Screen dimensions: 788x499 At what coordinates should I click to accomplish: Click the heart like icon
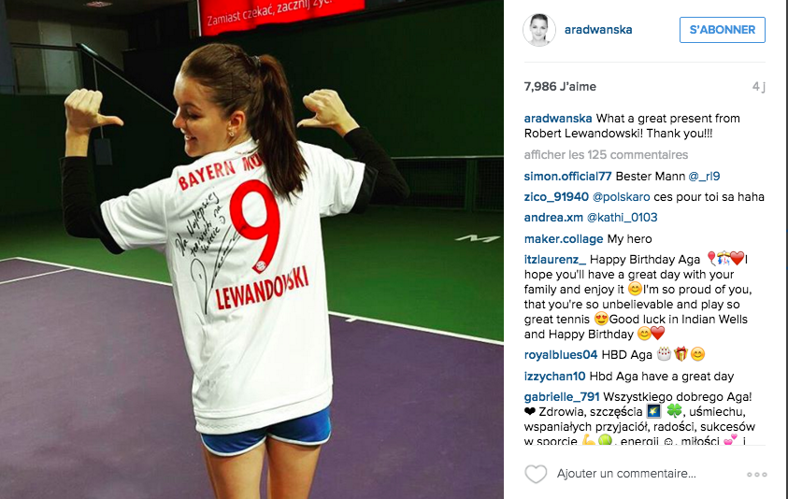pyautogui.click(x=536, y=474)
